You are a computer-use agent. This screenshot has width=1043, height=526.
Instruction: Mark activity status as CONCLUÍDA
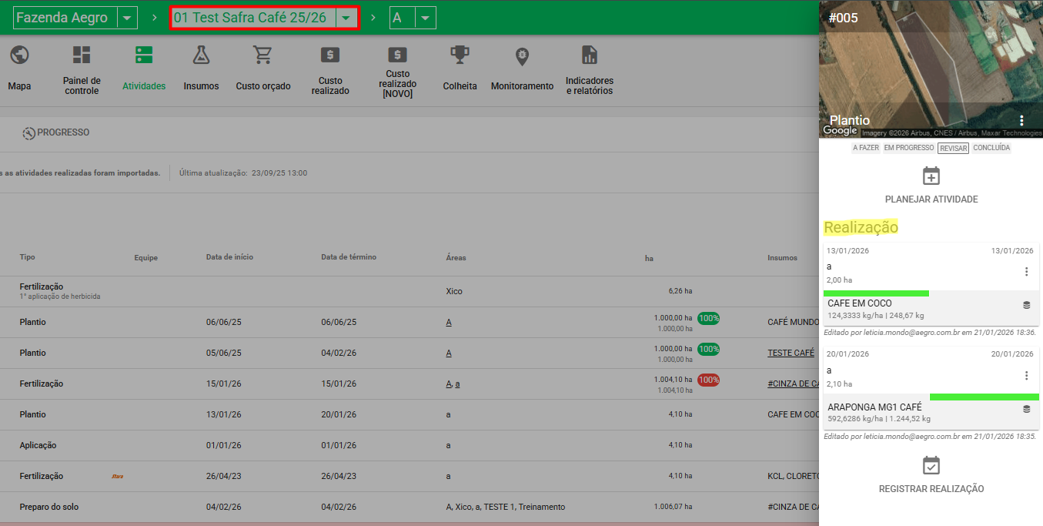[x=991, y=148]
